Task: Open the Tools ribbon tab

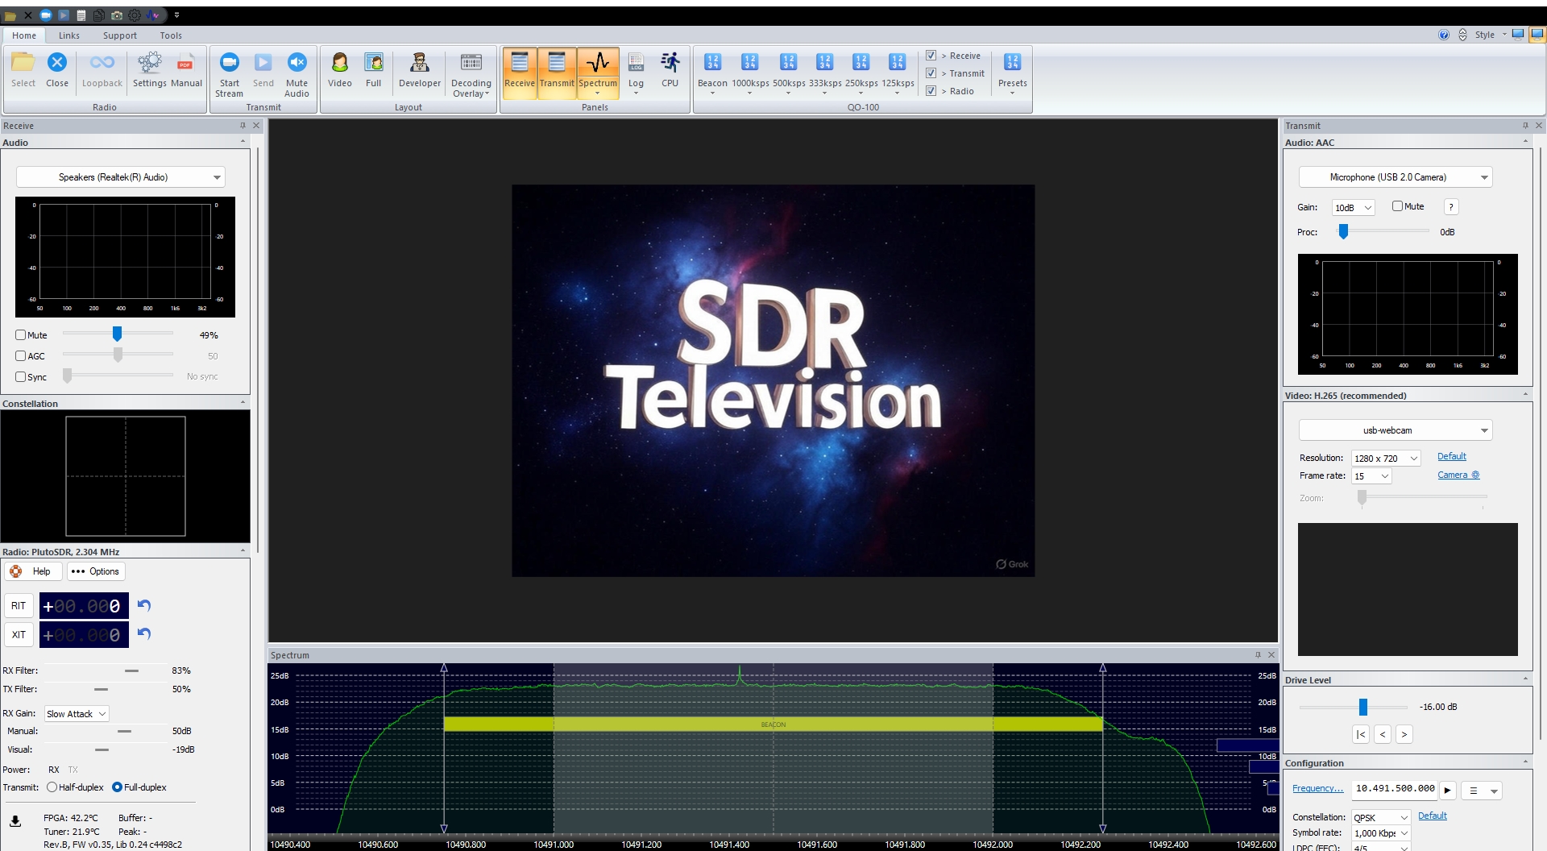Action: point(171,35)
